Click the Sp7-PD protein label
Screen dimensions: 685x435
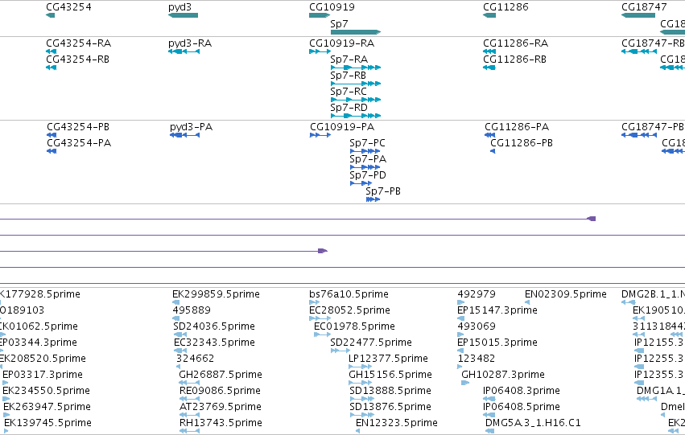pos(368,175)
